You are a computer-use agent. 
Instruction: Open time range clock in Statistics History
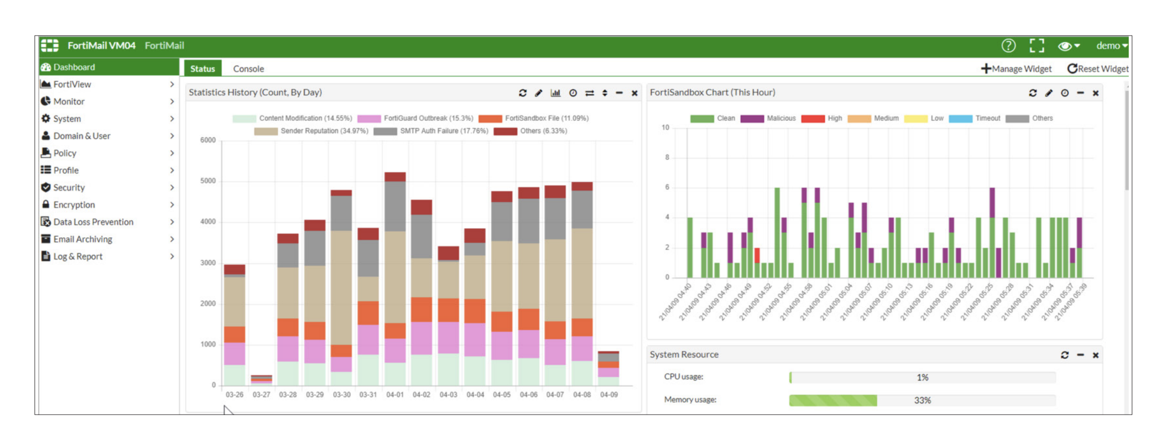[x=573, y=93]
